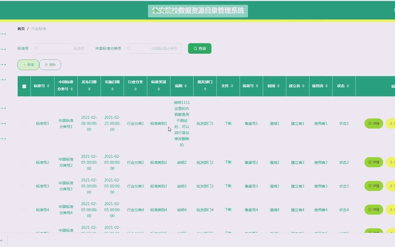Sort by 建立者 column arrows
395x247 pixels.
click(x=303, y=86)
